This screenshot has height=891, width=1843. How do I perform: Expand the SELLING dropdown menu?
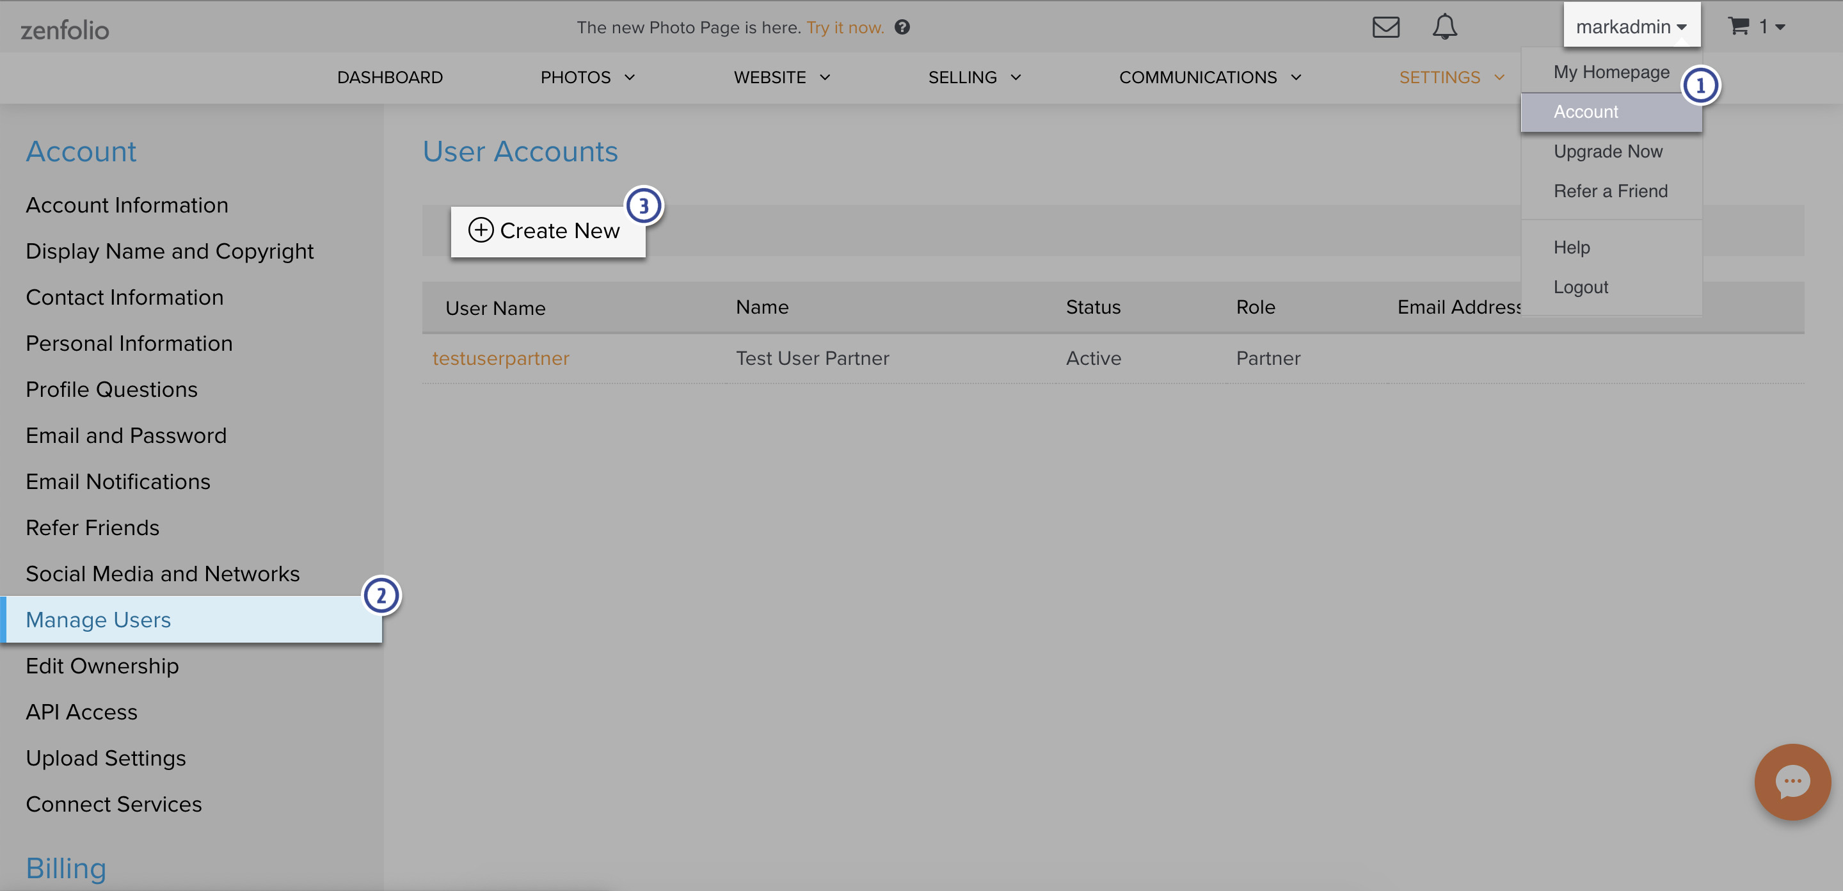tap(974, 77)
